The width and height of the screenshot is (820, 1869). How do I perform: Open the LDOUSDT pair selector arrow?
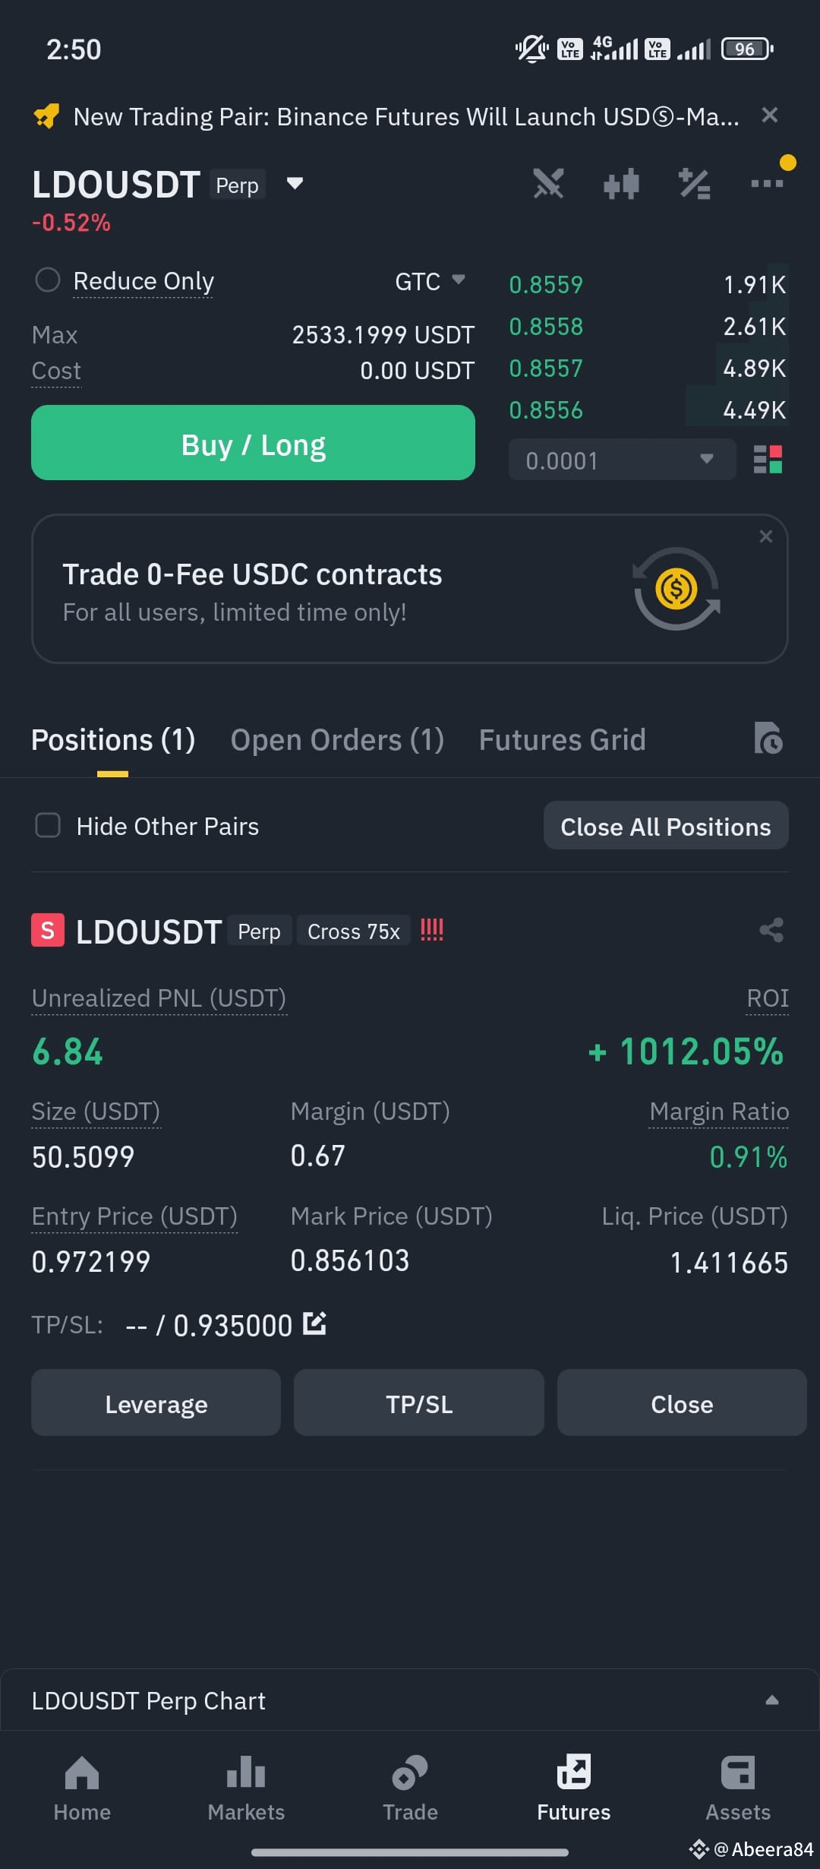coord(295,183)
